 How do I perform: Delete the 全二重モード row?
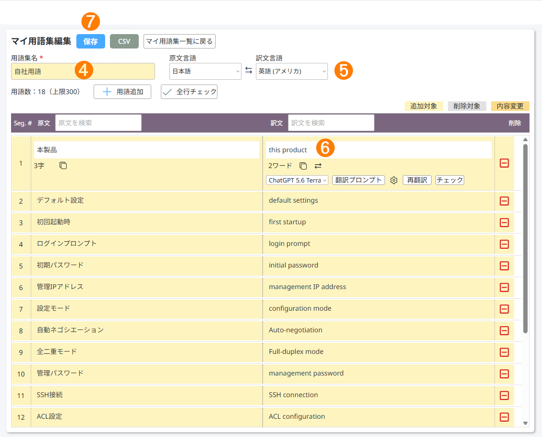[504, 352]
